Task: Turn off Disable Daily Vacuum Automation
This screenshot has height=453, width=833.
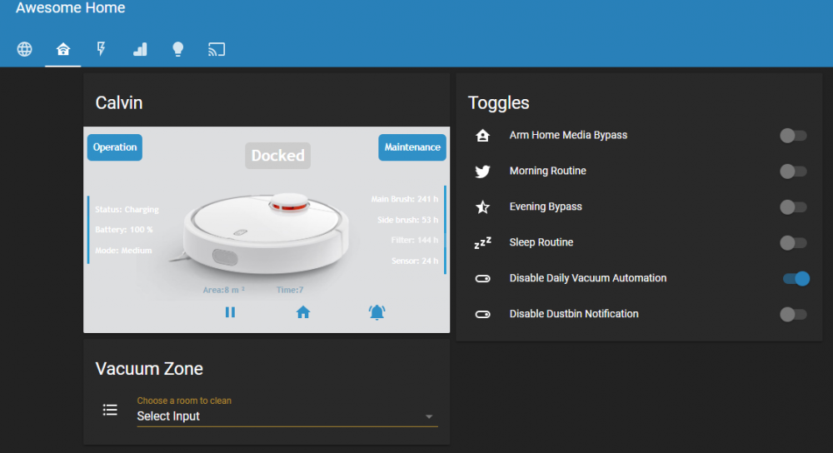Action: point(796,278)
